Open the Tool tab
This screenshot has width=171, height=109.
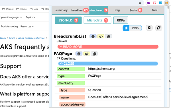click(154, 10)
